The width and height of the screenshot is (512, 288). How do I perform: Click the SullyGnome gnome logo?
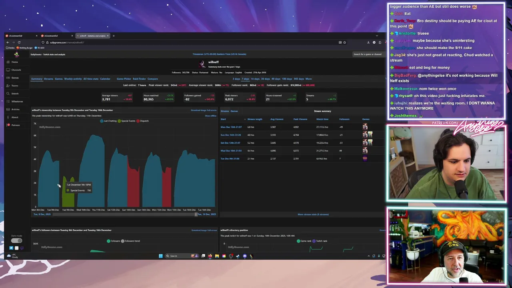click(x=16, y=54)
